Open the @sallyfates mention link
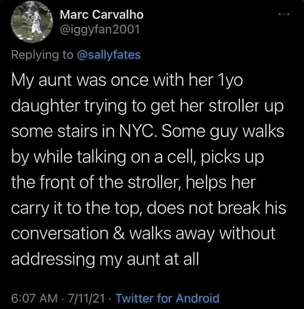The image size is (304, 309). click(109, 55)
